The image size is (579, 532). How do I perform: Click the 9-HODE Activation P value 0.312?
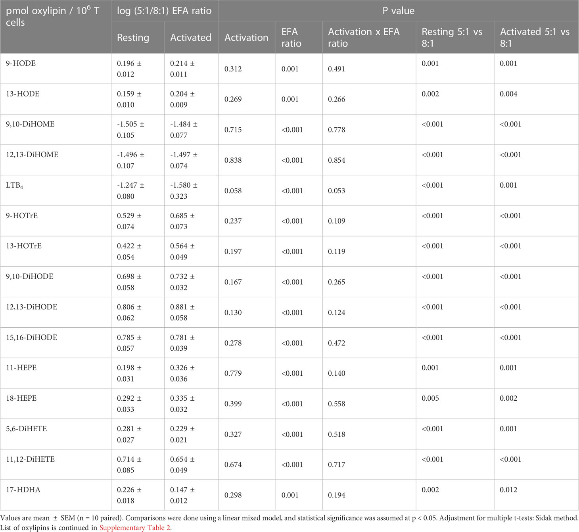click(233, 69)
